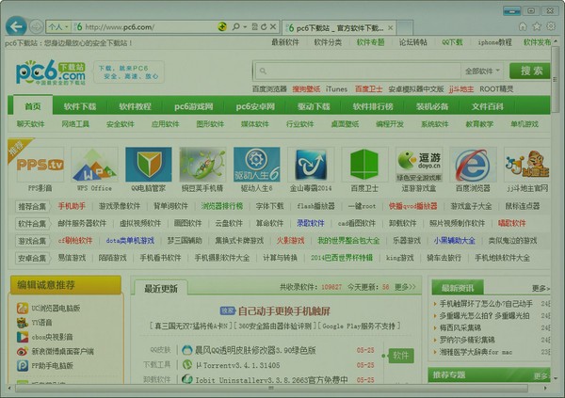Click 罗纳尔多精彩集锦 news item
The width and height of the screenshot is (565, 398).
tap(467, 340)
